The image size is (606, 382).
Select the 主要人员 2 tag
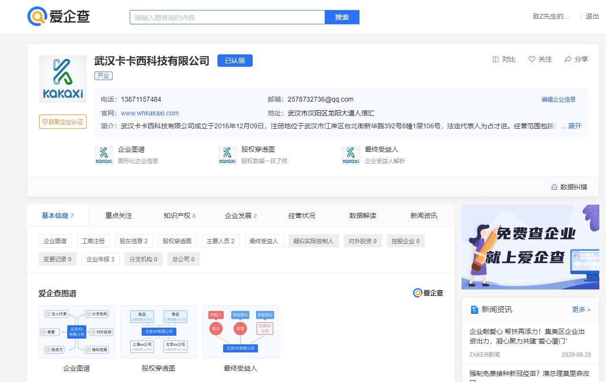tap(221, 241)
